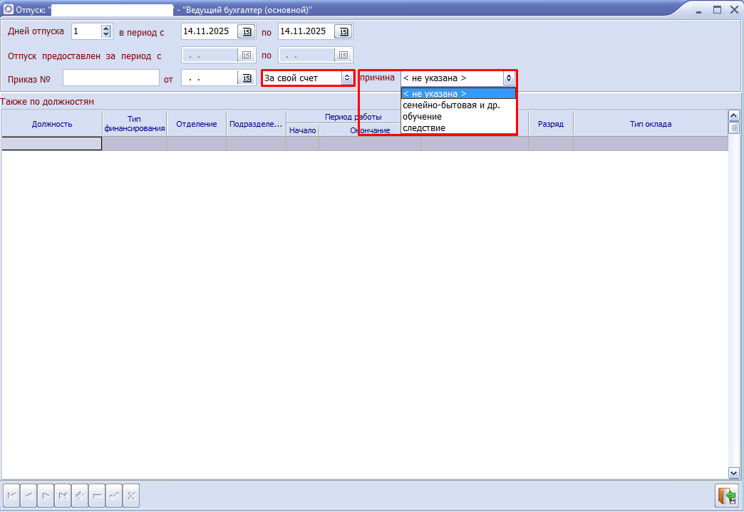
Task: Open the 'причина' combo box arrow
Action: point(509,78)
